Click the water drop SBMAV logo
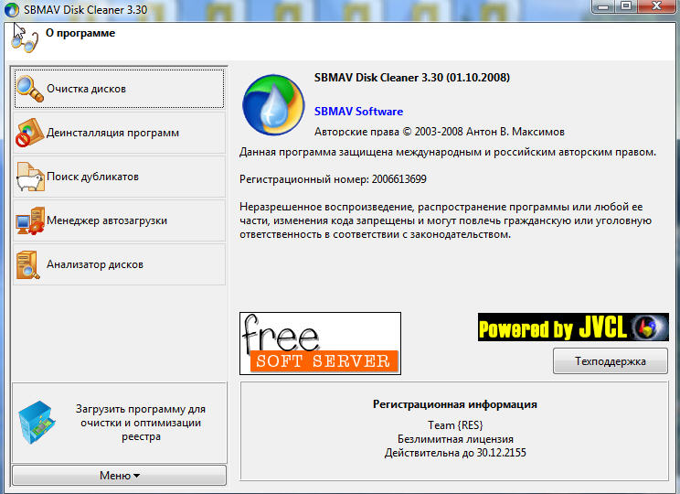 pyautogui.click(x=273, y=105)
